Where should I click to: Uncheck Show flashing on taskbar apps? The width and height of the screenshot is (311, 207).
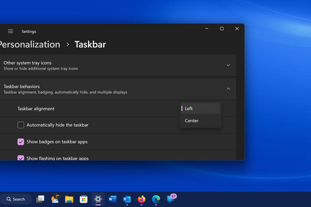coord(21,158)
